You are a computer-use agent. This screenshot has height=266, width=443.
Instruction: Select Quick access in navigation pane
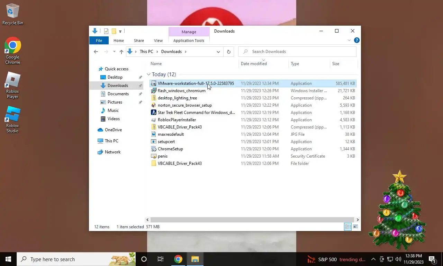[x=116, y=69]
